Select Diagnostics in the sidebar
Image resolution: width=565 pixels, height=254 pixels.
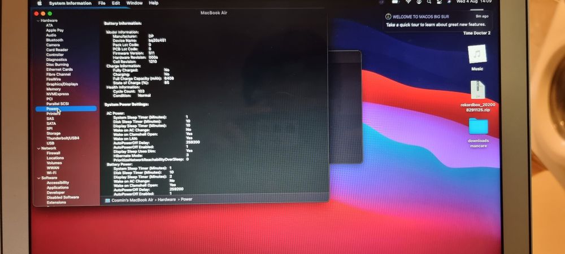click(56, 60)
